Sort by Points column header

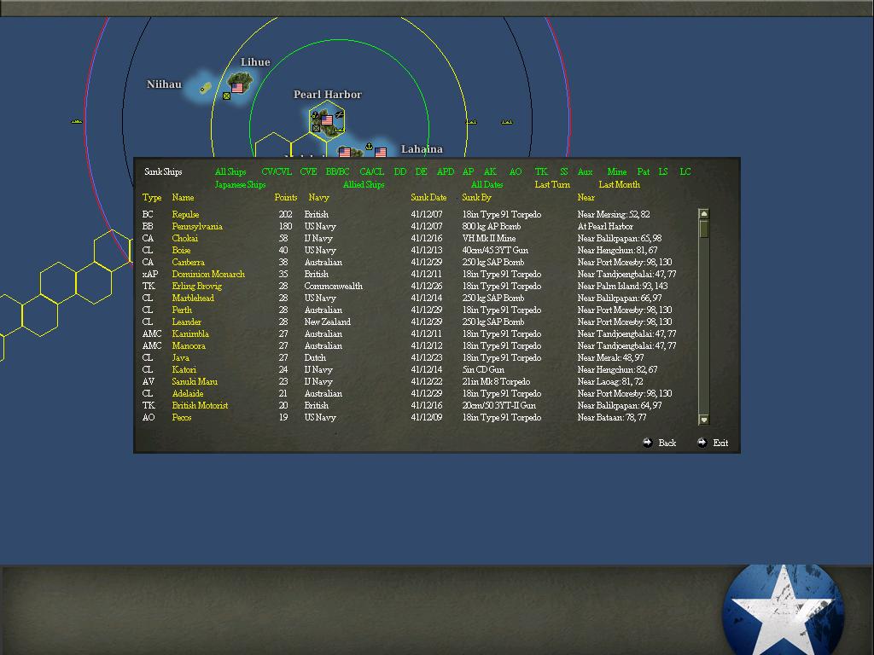coord(286,197)
